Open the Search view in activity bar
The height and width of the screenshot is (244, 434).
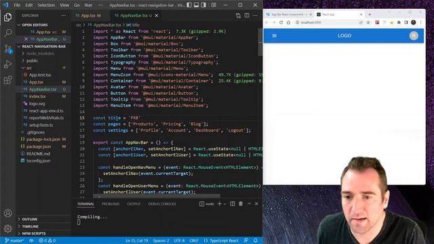point(7,33)
